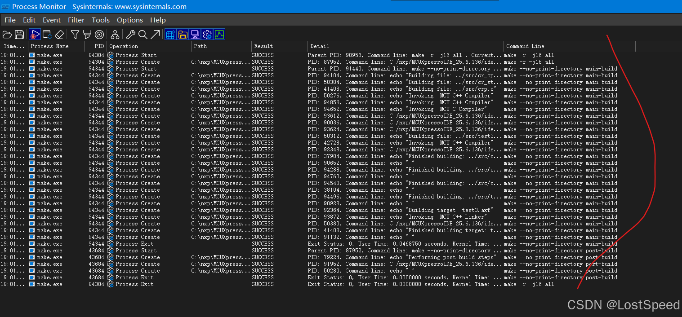
Task: Open the Options menu
Action: pos(130,20)
